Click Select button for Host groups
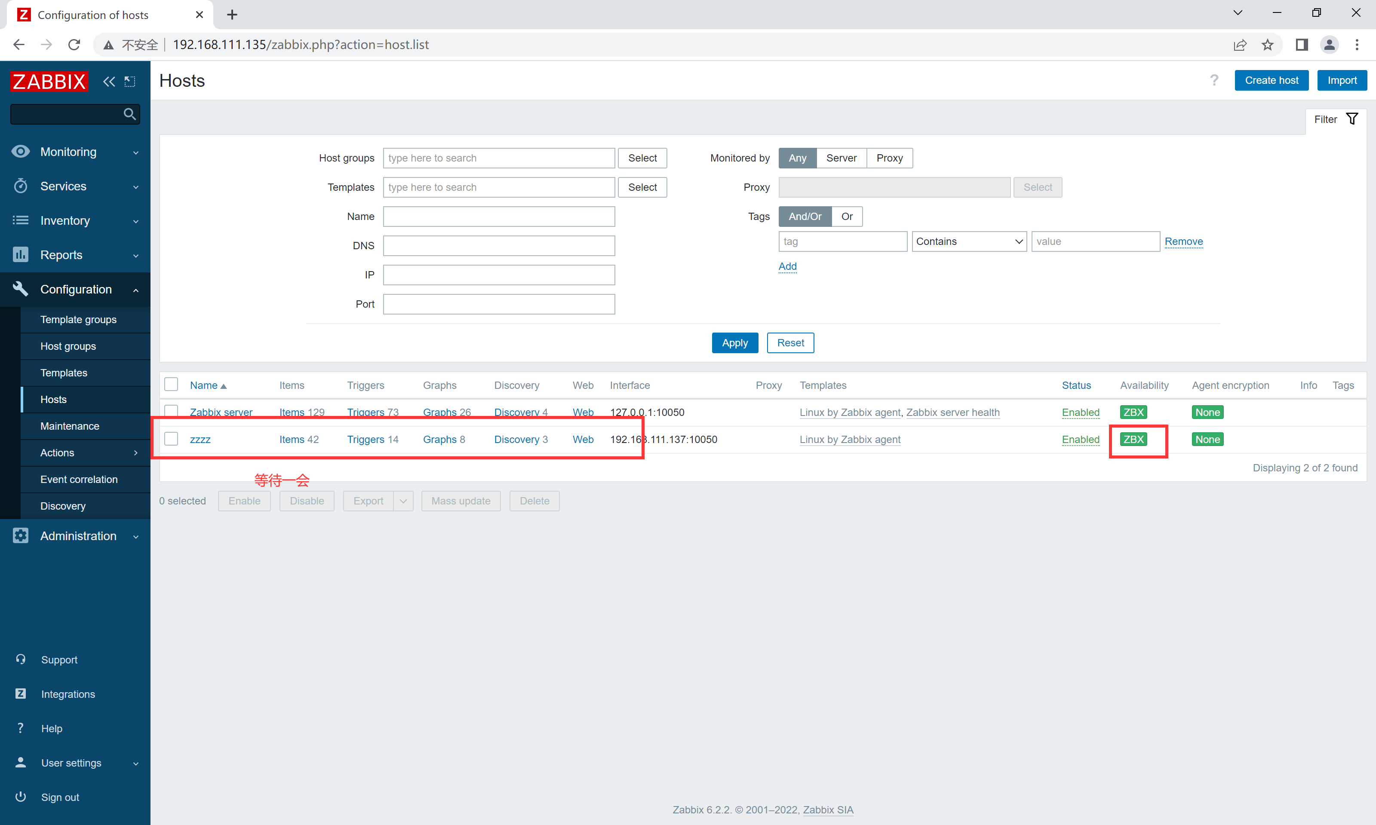 642,158
